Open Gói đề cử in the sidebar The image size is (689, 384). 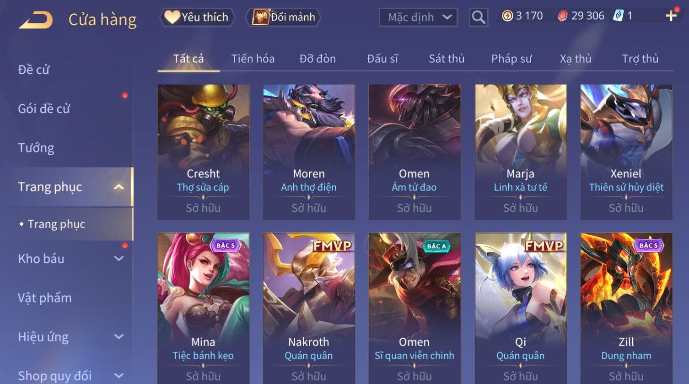coord(44,109)
